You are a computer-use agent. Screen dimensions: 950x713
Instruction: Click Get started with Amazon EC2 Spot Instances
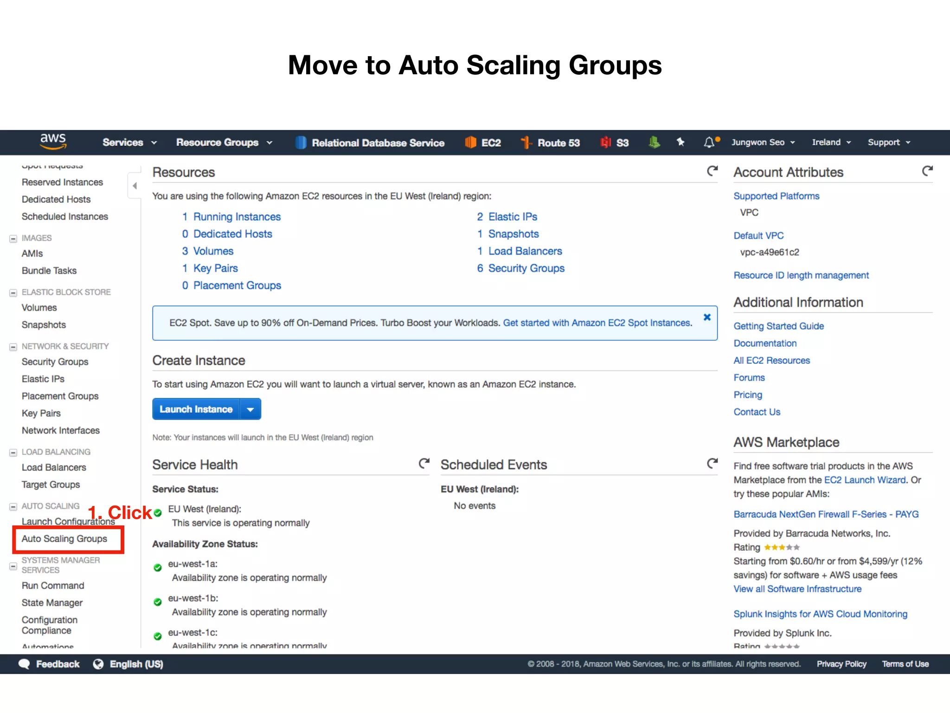tap(597, 323)
